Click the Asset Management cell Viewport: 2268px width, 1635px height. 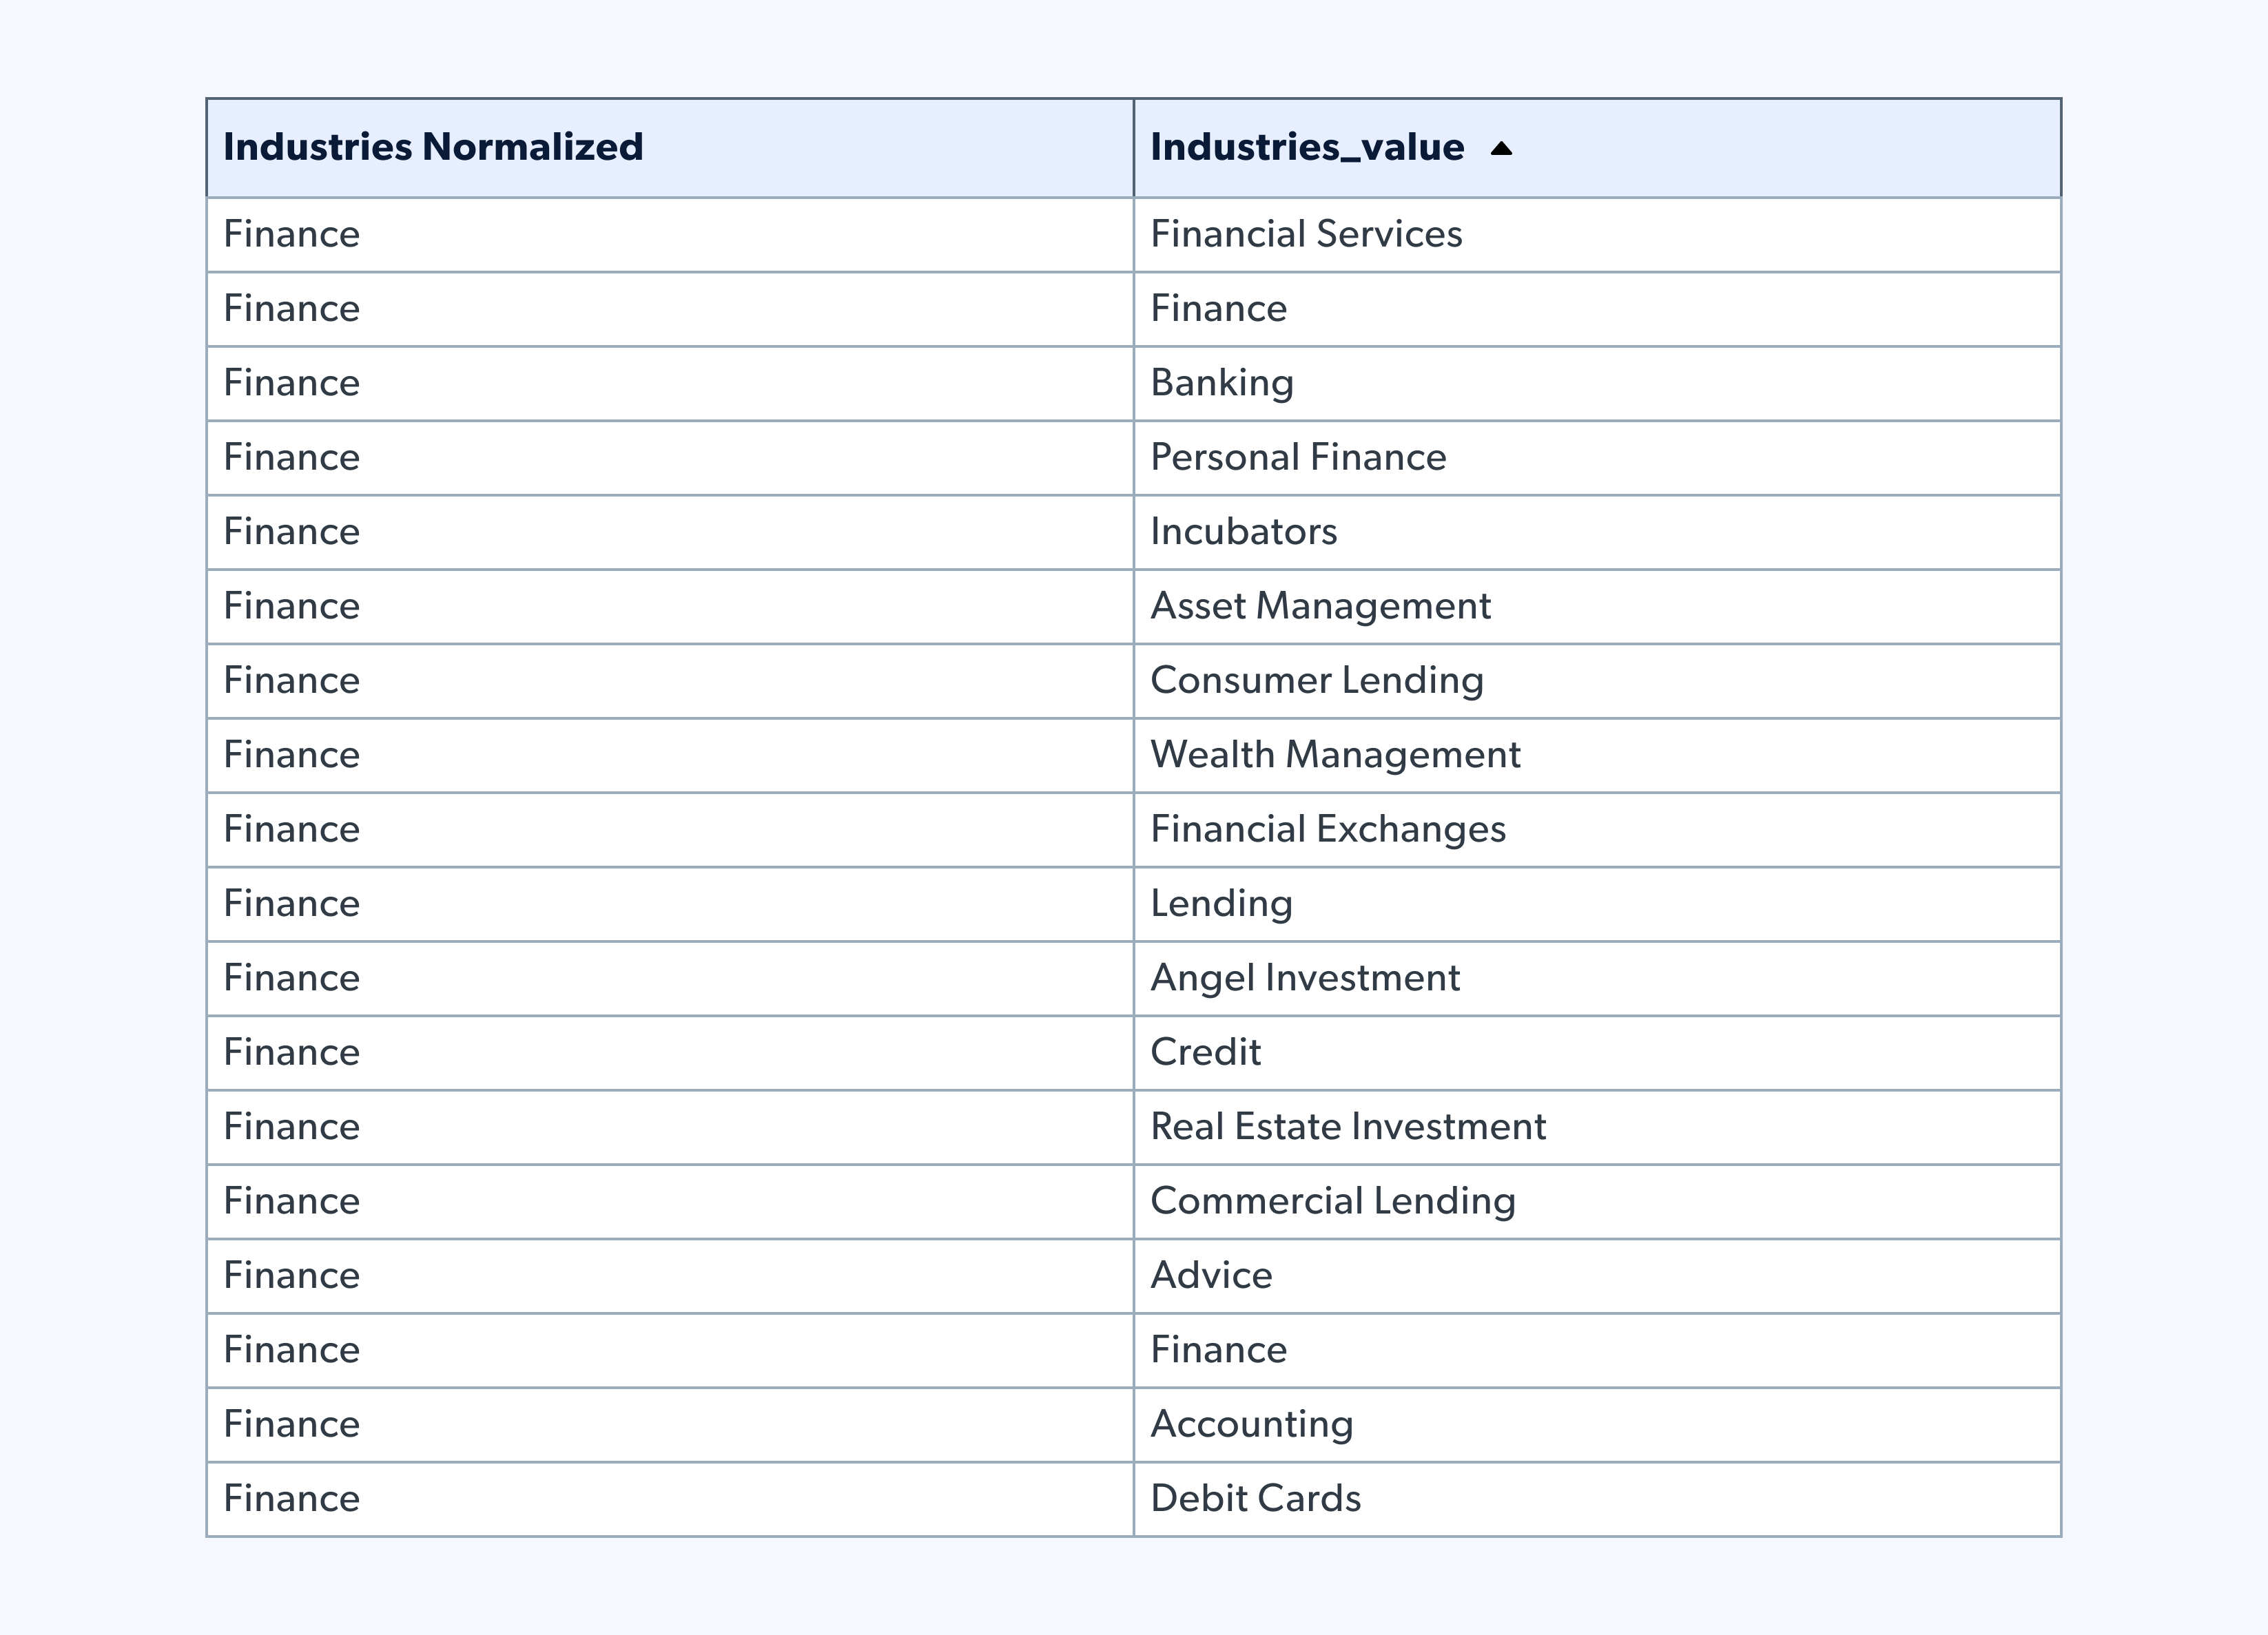tap(1320, 605)
